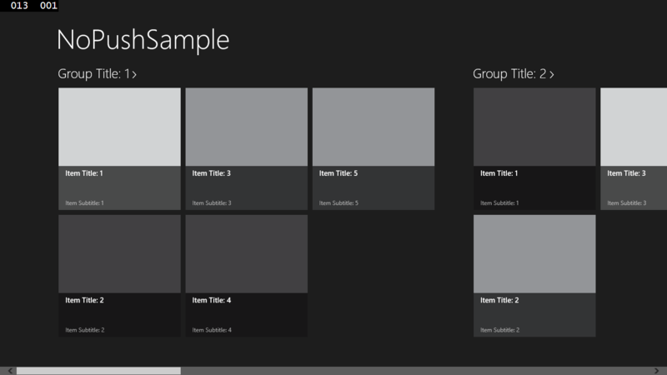667x375 pixels.
Task: Click Item Subtitle: 5 text
Action: click(339, 203)
